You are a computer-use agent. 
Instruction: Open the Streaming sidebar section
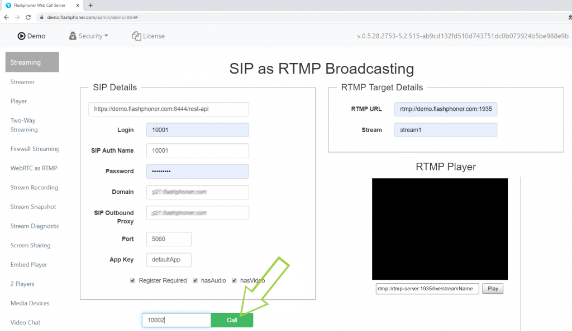pyautogui.click(x=32, y=62)
